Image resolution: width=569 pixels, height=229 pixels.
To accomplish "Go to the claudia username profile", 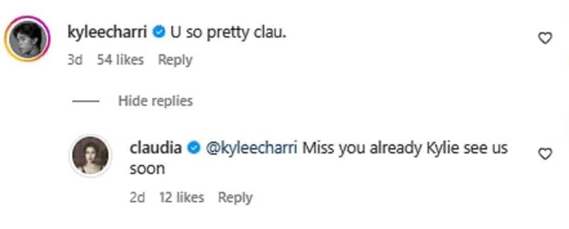I will [x=156, y=148].
